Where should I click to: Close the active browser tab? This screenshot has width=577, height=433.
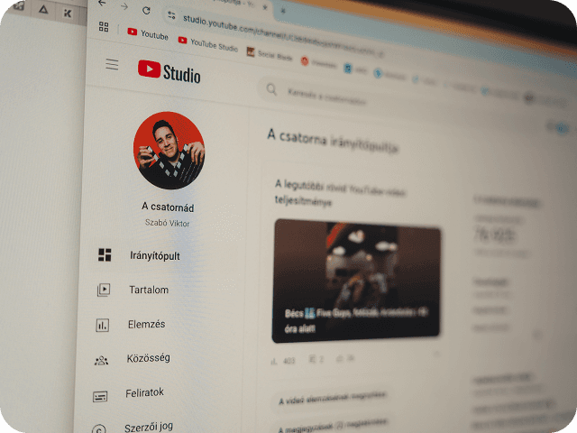[x=265, y=7]
